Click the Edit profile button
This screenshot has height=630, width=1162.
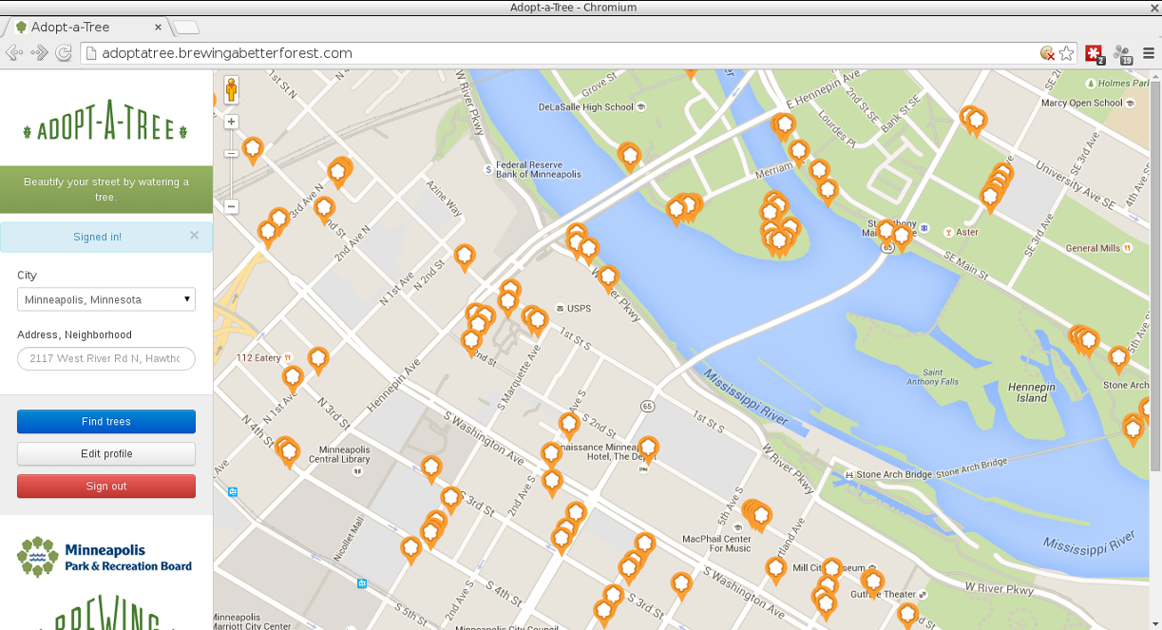coord(106,454)
